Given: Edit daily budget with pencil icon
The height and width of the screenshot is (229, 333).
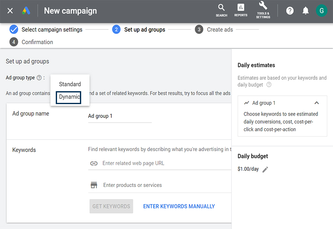Looking at the screenshot, I should (265, 169).
